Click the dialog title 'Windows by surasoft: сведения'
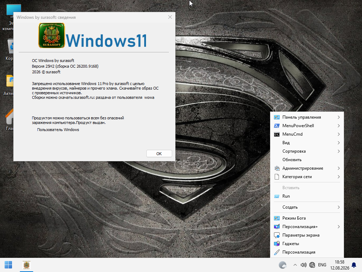Screen dimensions: 362x272 point(46,17)
